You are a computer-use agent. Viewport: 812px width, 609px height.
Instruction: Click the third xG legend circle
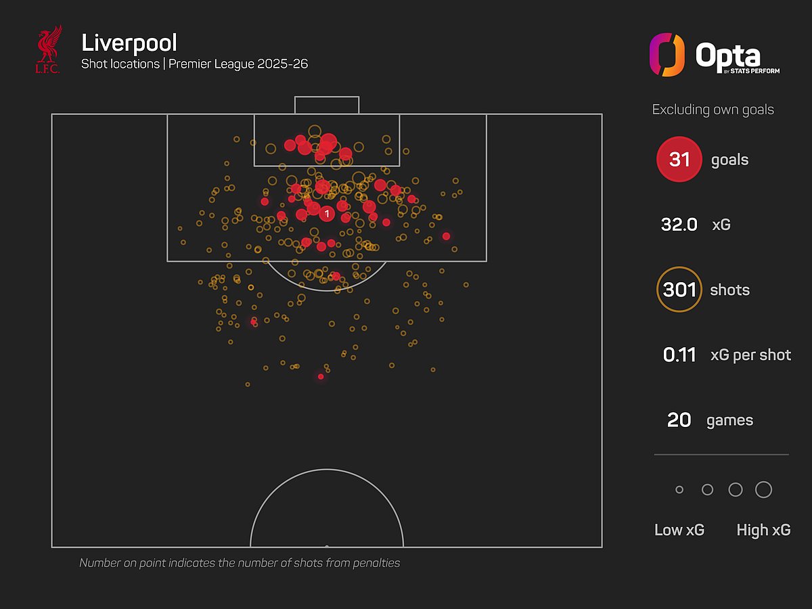(x=735, y=490)
